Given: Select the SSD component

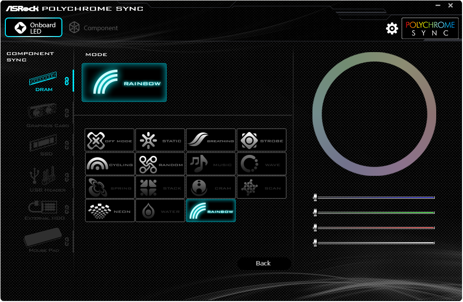Looking at the screenshot, I should 44,146.
